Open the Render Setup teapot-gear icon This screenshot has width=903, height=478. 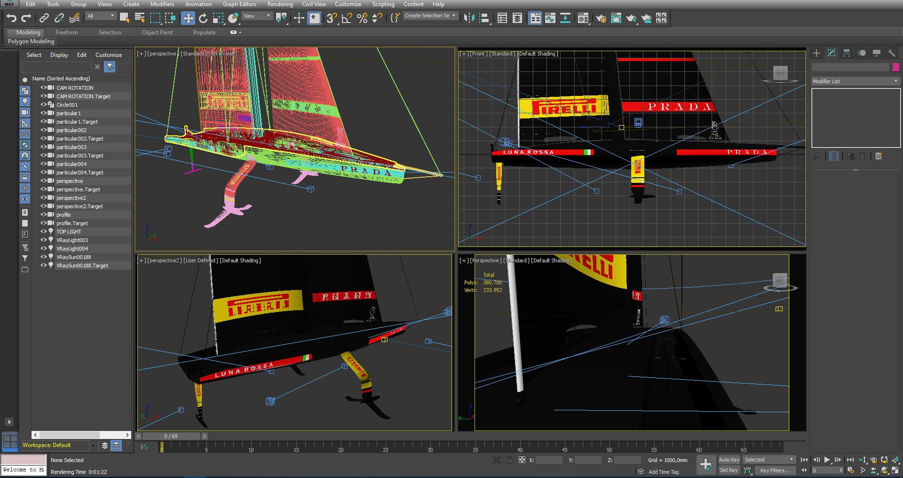click(x=601, y=18)
